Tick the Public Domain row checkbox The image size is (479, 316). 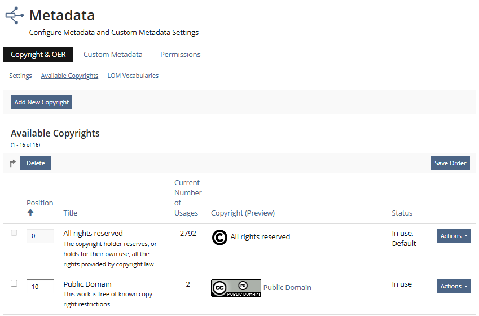14,283
